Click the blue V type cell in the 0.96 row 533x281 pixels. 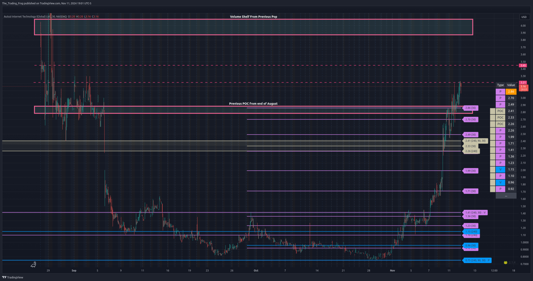tap(500, 182)
